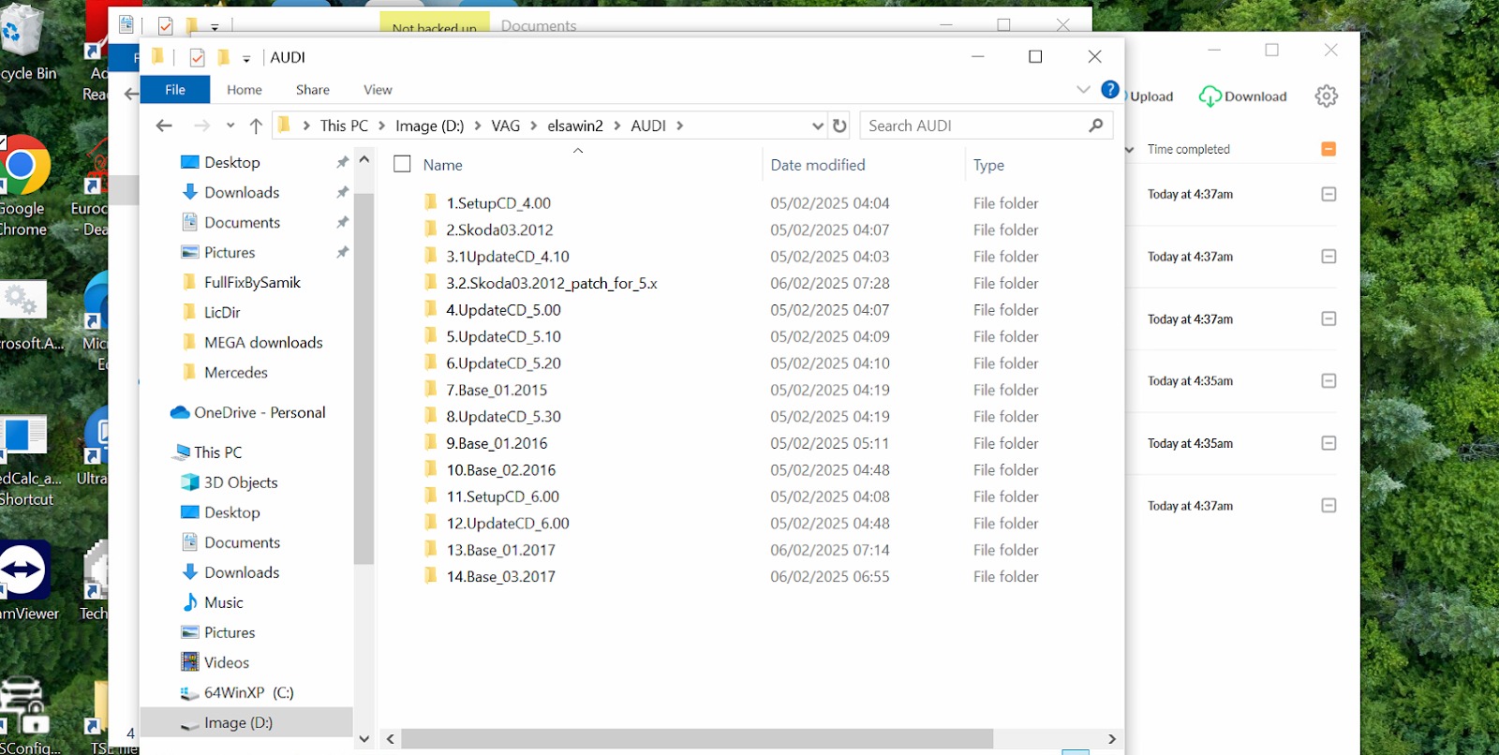Click the search magnifier icon

click(1096, 126)
